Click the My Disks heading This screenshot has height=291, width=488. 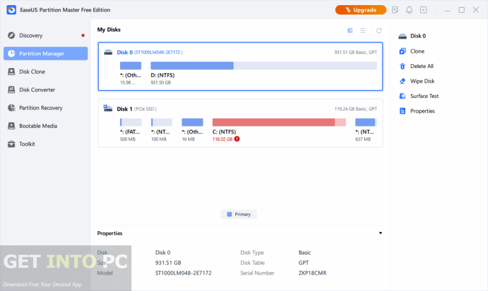tap(109, 30)
